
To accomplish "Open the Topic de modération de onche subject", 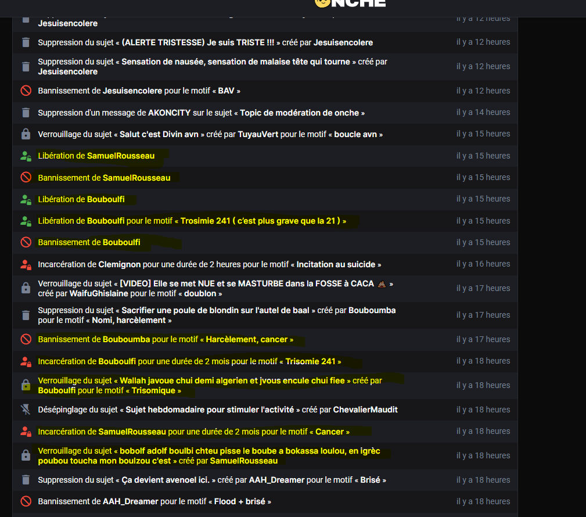I will (x=299, y=113).
